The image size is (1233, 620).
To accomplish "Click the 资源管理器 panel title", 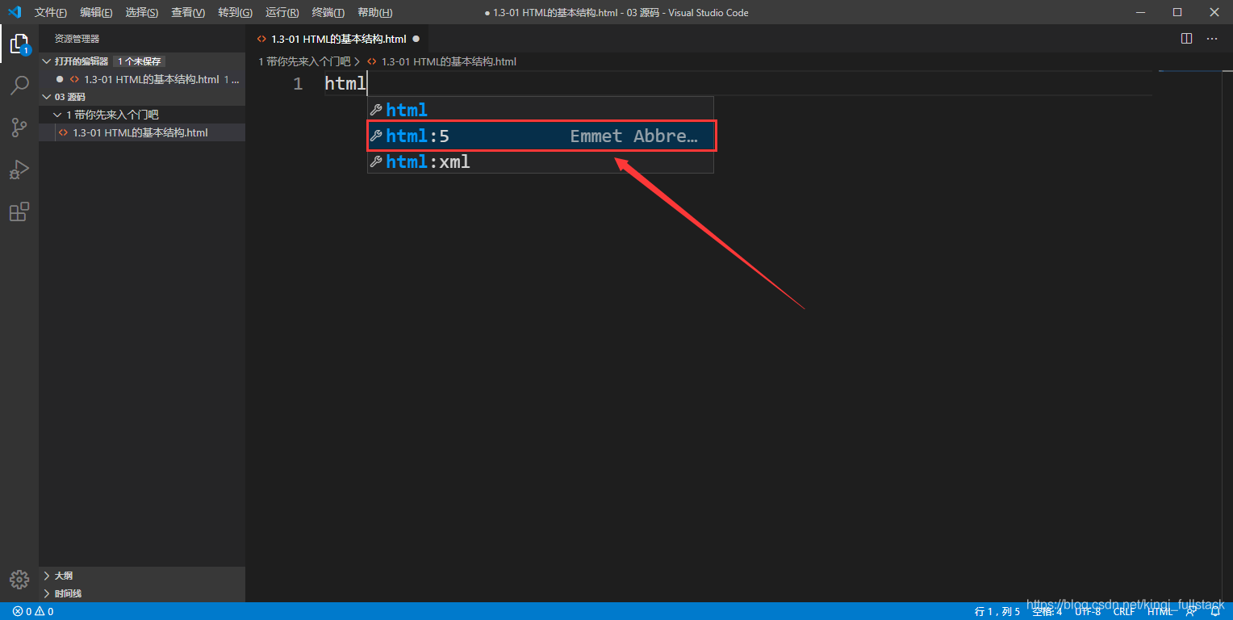I will [77, 39].
